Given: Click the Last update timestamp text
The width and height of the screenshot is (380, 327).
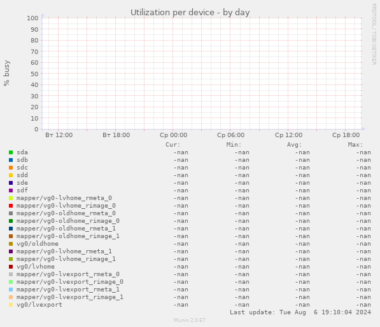Looking at the screenshot, I should pos(300,312).
